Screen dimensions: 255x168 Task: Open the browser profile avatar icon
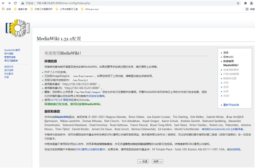tap(251, 3)
